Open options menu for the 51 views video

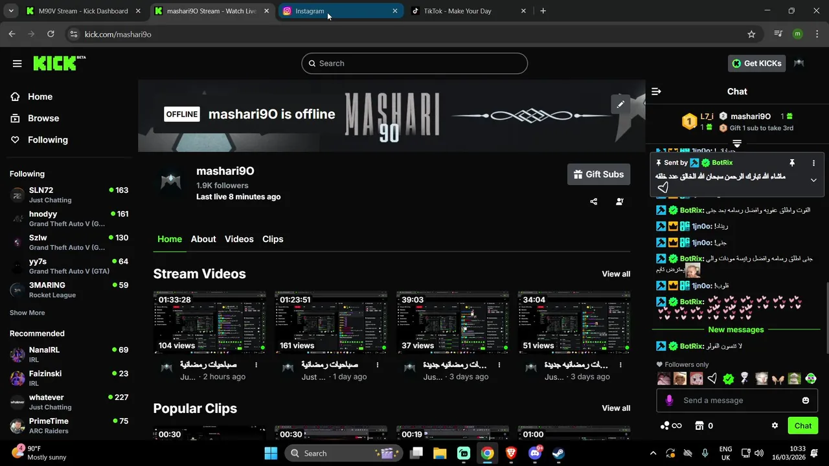(620, 365)
